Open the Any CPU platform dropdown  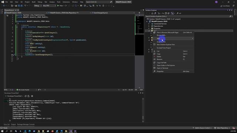pos(49,6)
